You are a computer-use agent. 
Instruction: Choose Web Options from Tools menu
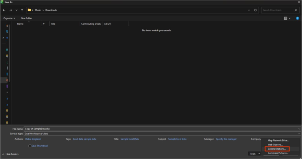click(275, 145)
